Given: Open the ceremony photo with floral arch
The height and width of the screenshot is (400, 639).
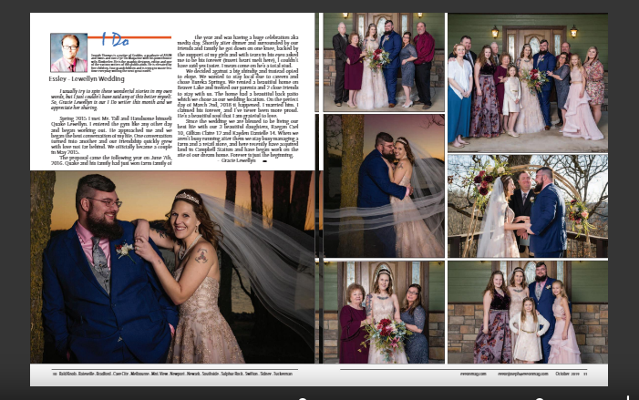Looking at the screenshot, I should (527, 205).
